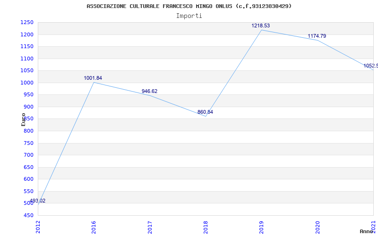Click the y-axis tick 800
The width and height of the screenshot is (378, 236).
[x=28, y=131]
